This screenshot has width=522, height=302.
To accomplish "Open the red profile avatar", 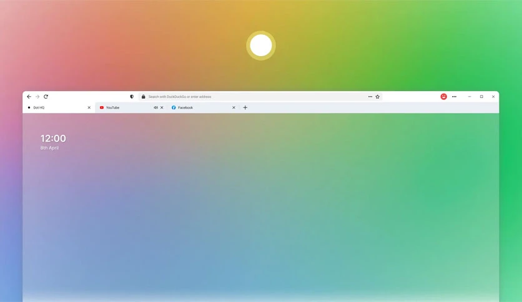I will [443, 97].
